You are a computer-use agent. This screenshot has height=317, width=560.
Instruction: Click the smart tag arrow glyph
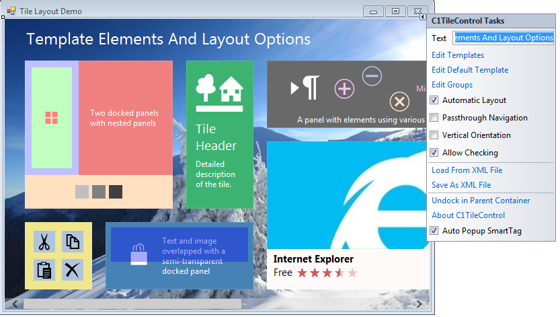422,17
